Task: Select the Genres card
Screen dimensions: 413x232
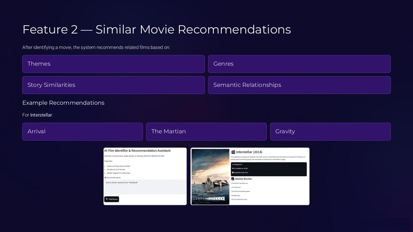Action: coord(299,64)
